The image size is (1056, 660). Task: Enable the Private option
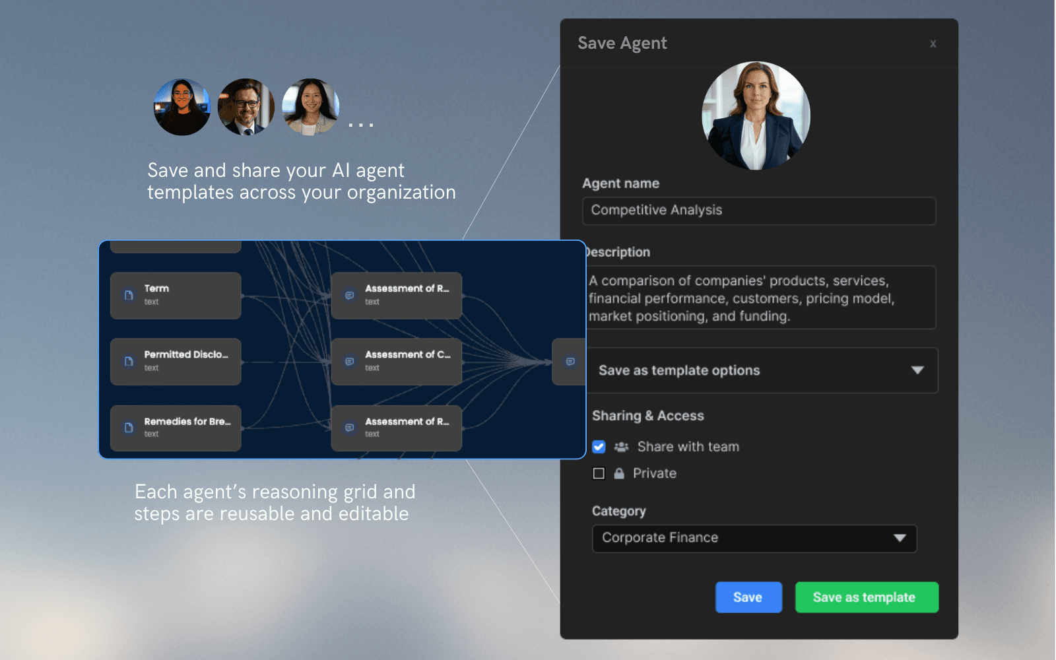tap(599, 473)
